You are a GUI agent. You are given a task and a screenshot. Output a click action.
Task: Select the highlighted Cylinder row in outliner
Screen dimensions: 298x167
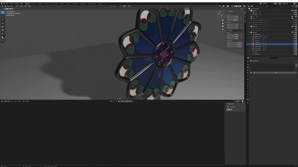coord(272,44)
